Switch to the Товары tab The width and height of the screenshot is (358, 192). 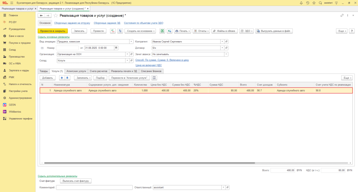[44, 71]
